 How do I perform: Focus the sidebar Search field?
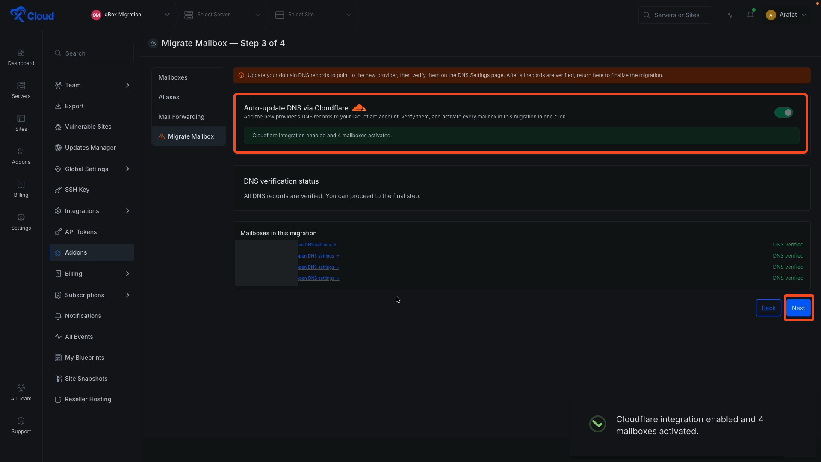tap(92, 53)
